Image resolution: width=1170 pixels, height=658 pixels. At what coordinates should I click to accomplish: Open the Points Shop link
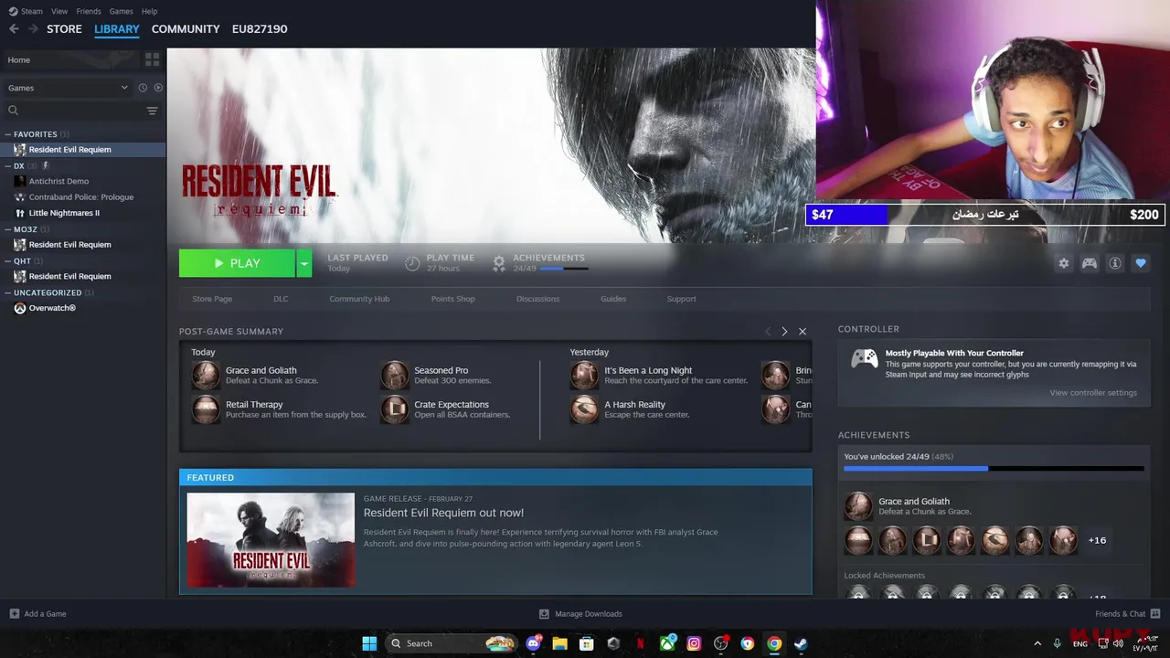[x=452, y=299]
